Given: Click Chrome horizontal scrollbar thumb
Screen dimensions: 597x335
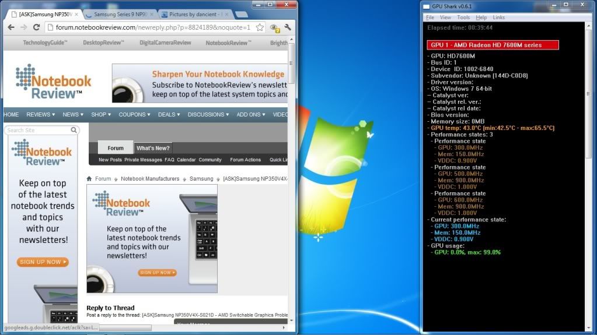Looking at the screenshot, I should (x=125, y=327).
